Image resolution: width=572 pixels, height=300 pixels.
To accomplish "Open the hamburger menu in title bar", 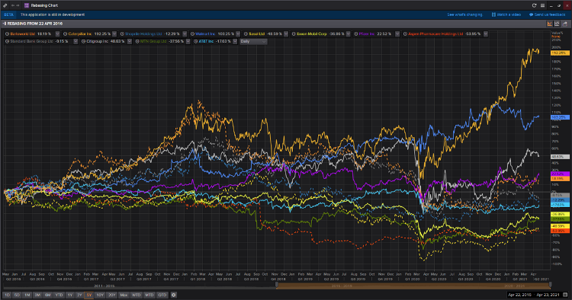I will click(543, 5).
